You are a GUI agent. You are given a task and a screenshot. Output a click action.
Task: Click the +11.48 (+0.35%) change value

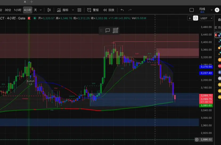tap(119, 18)
